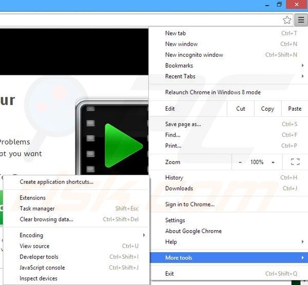Expand the Recent Tabs submenu arrow
This screenshot has height=285, width=308.
point(303,76)
